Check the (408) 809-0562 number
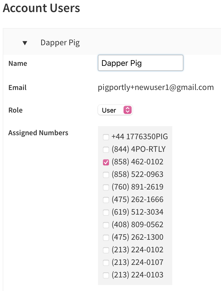221x291 pixels. point(106,225)
